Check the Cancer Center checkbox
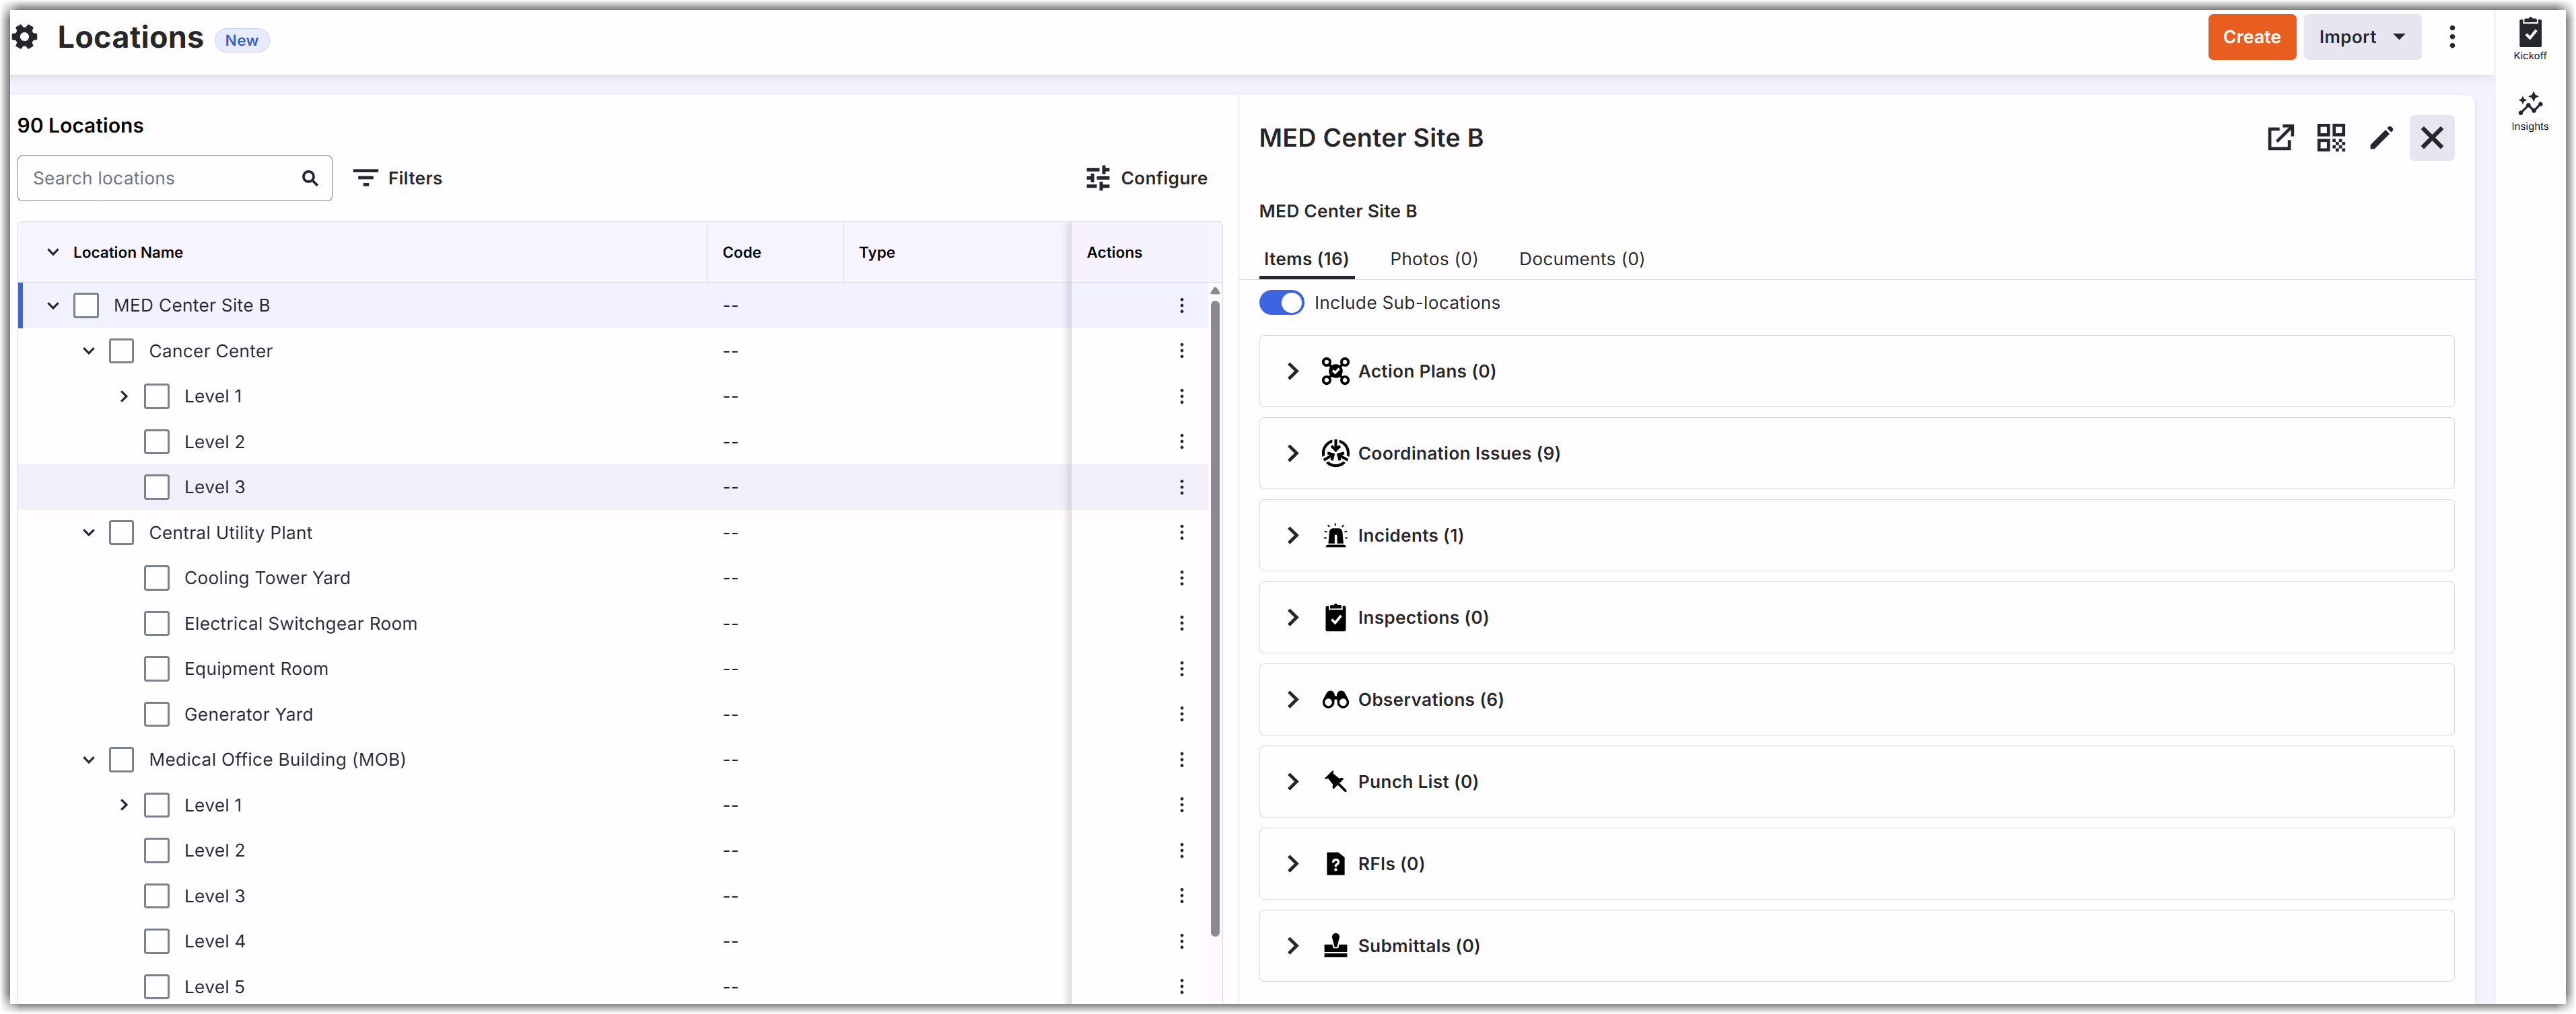2576x1014 pixels. pos(121,351)
